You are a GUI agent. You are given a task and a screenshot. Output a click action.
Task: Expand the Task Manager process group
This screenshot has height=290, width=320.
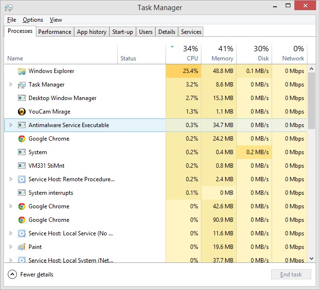pyautogui.click(x=11, y=85)
